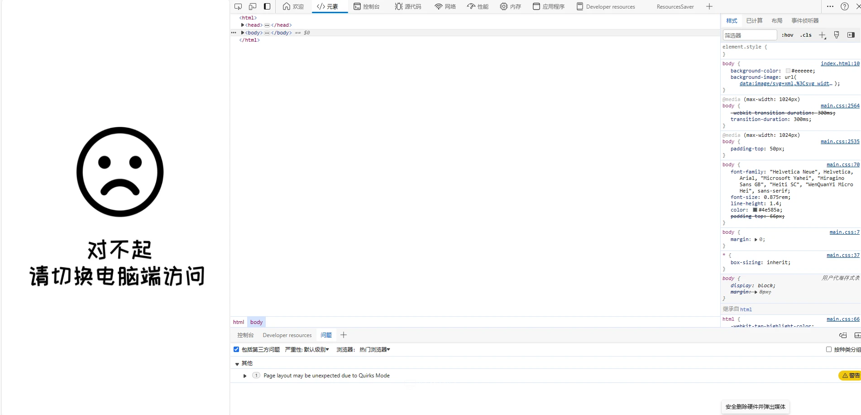Viewport: 861px width, 415px height.
Task: Open the main.css:66 source link
Action: (x=843, y=319)
